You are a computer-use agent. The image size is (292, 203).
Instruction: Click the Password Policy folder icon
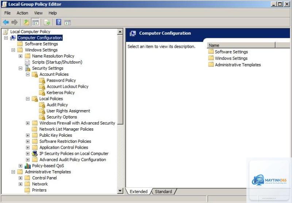(42, 81)
